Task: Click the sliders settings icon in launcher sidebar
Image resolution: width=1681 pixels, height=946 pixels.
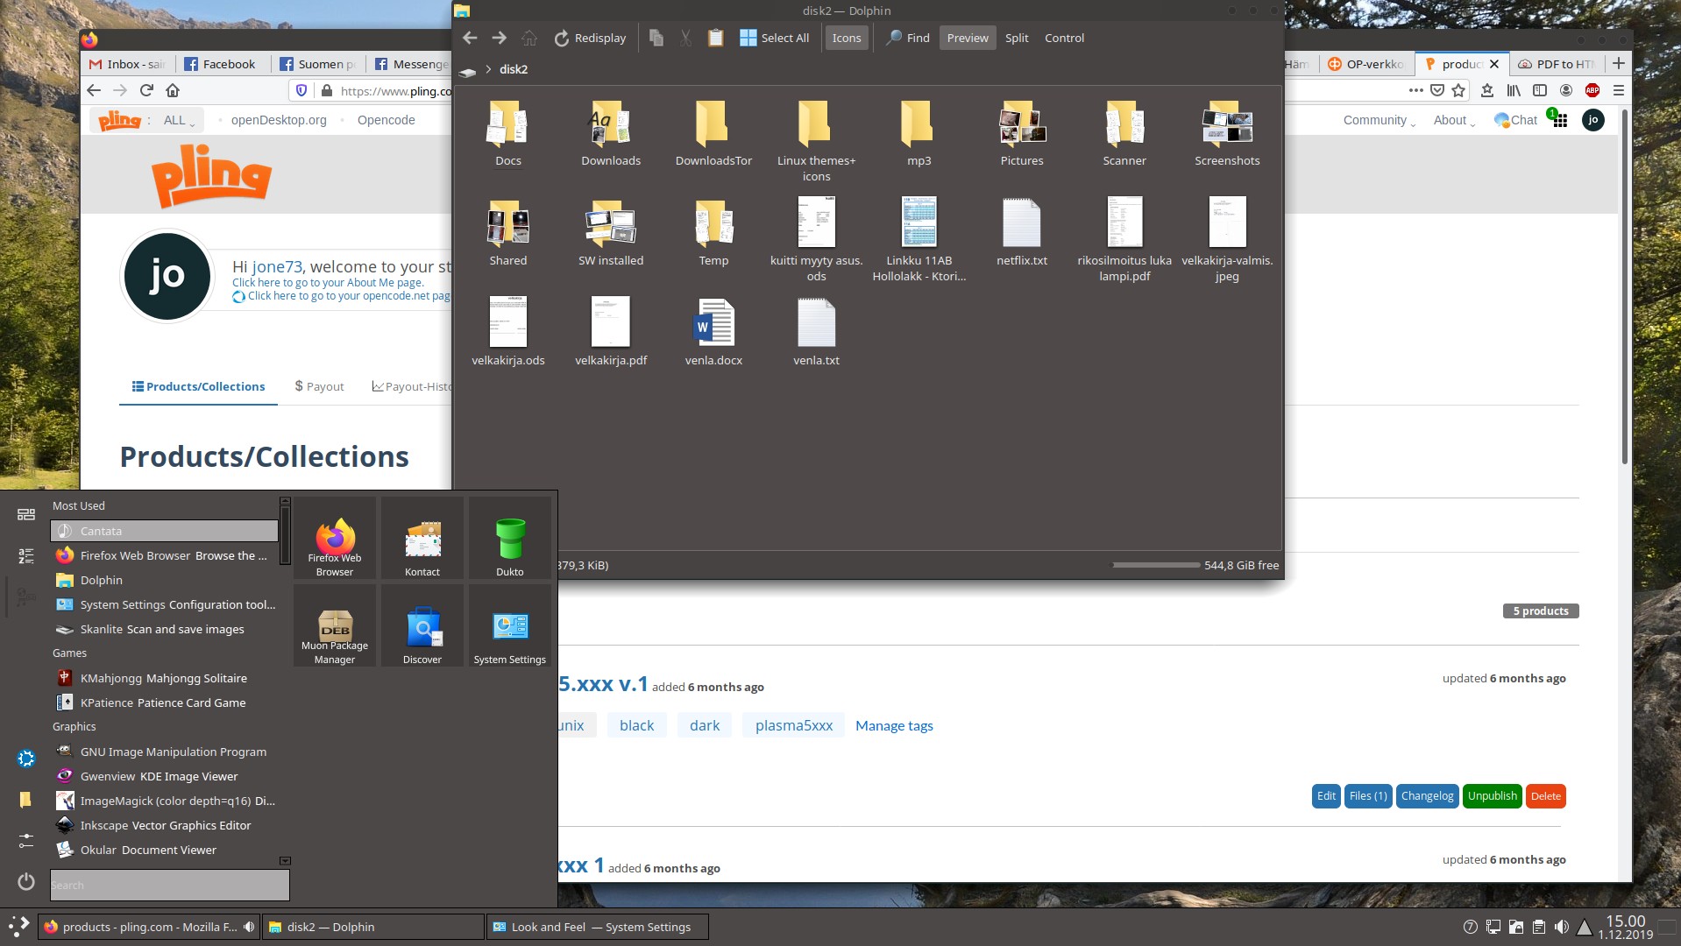Action: click(26, 840)
